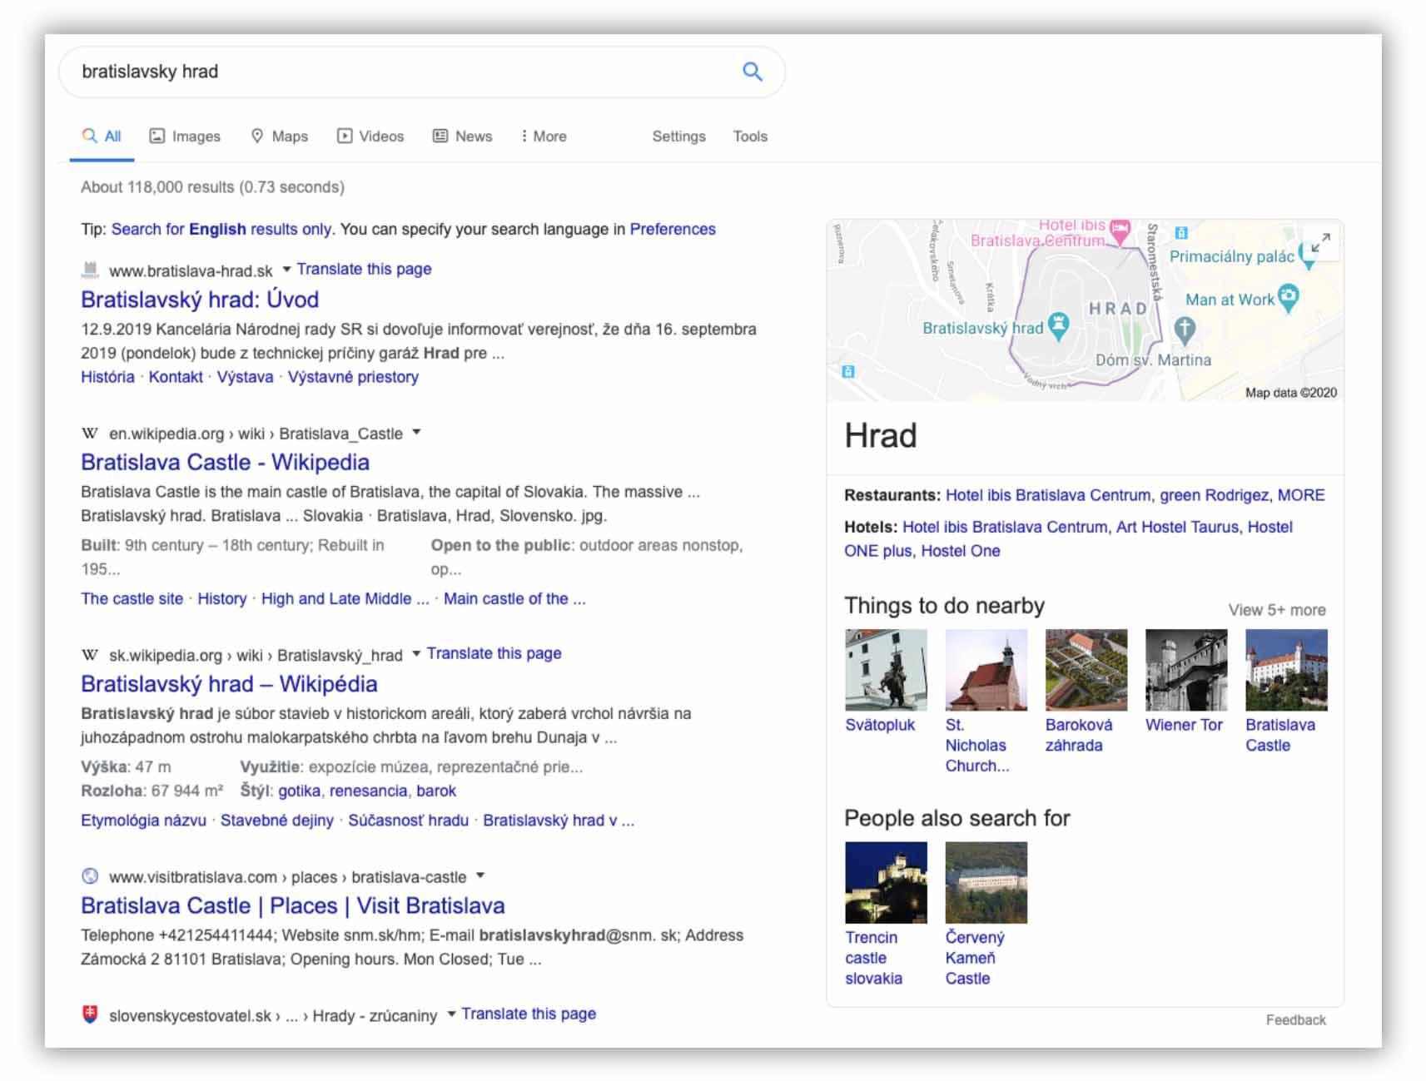
Task: Switch to the Images tab
Action: [185, 136]
